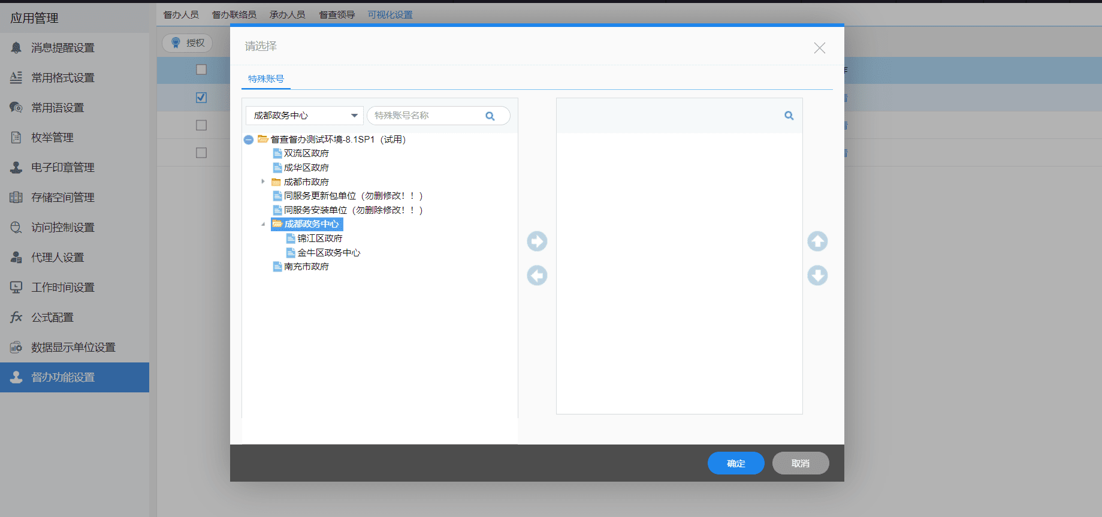This screenshot has width=1102, height=517.
Task: Click search icon in the selected list panel
Action: 789,116
